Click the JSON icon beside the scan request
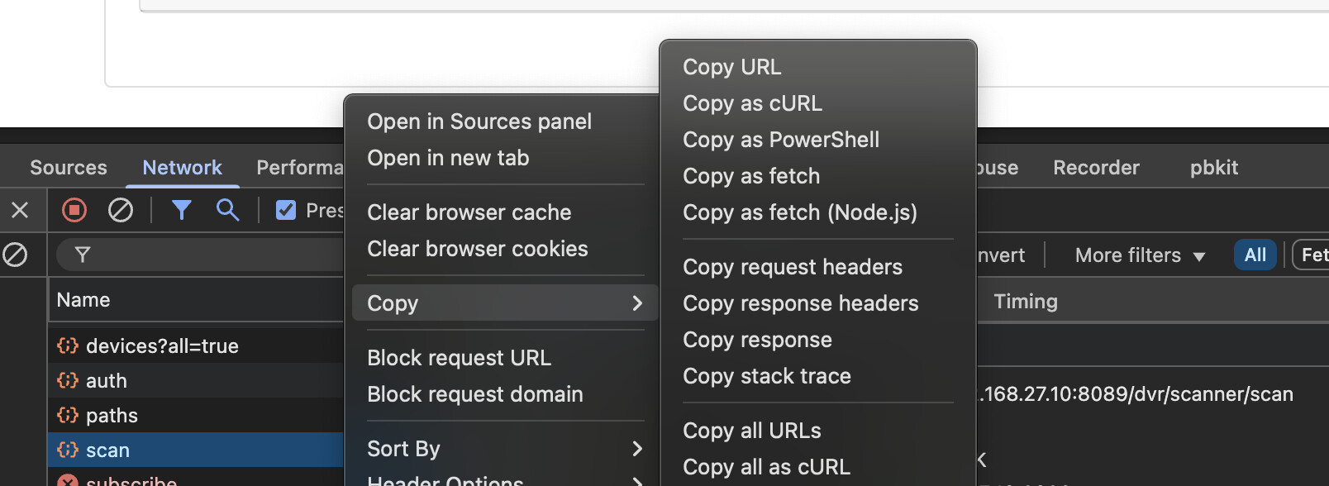 coord(68,450)
